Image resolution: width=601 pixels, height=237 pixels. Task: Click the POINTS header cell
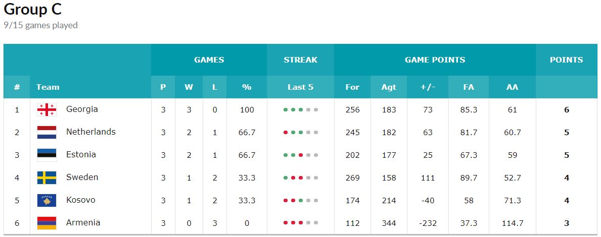567,60
